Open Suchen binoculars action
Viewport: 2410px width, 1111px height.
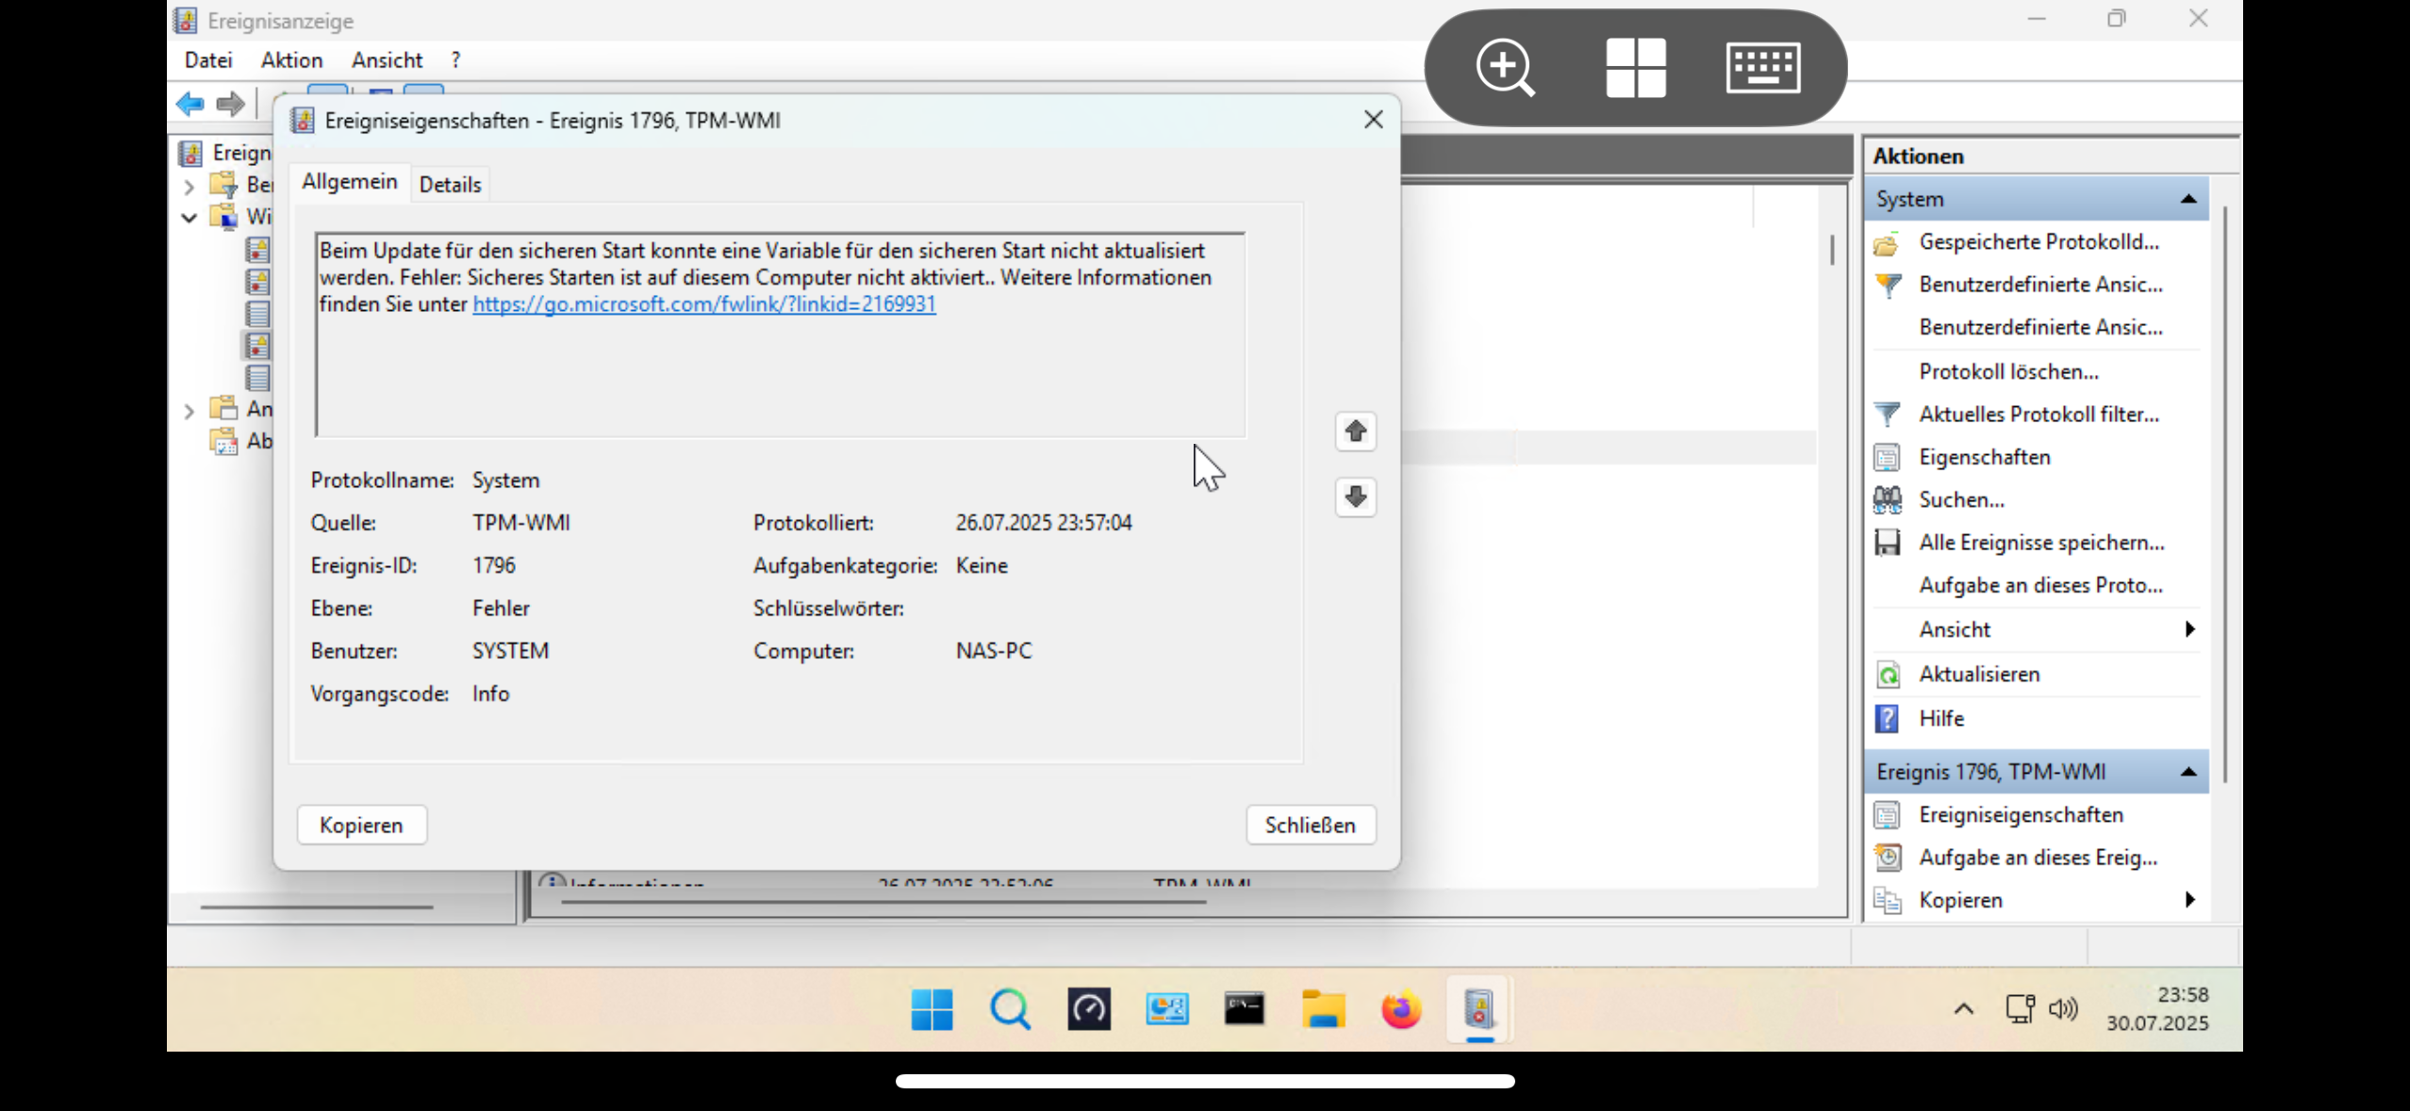click(x=1961, y=500)
